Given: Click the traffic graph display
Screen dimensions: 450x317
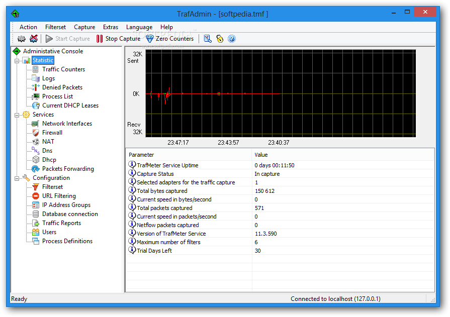Looking at the screenshot, I should coord(281,93).
